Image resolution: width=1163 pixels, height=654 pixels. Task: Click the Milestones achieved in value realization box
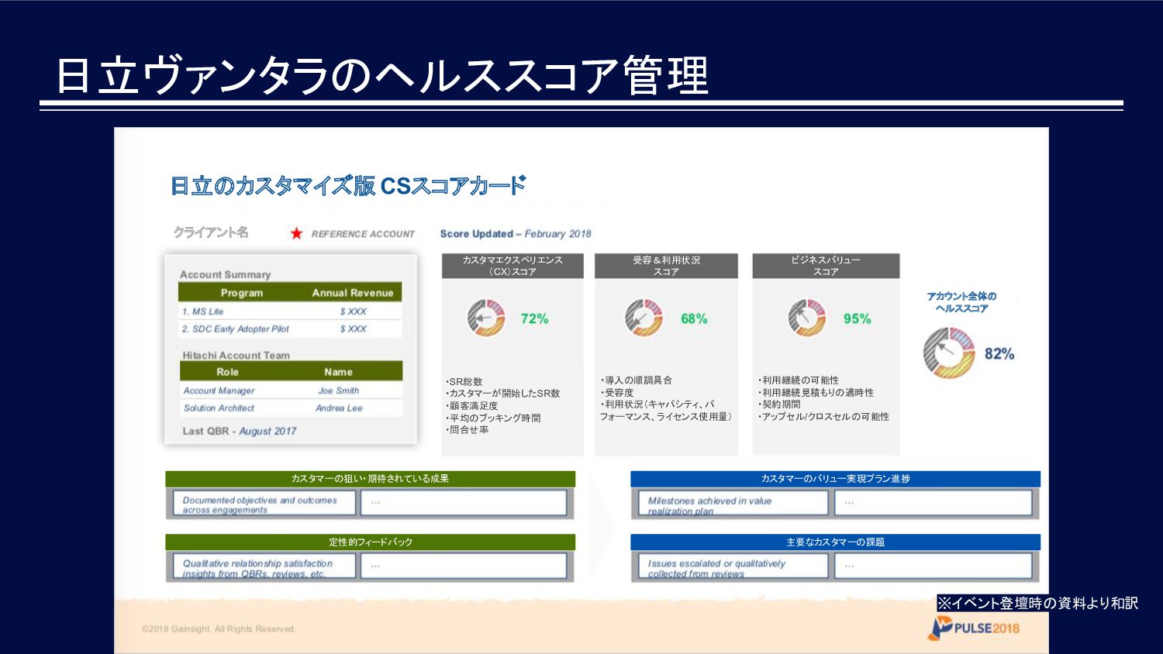click(733, 504)
